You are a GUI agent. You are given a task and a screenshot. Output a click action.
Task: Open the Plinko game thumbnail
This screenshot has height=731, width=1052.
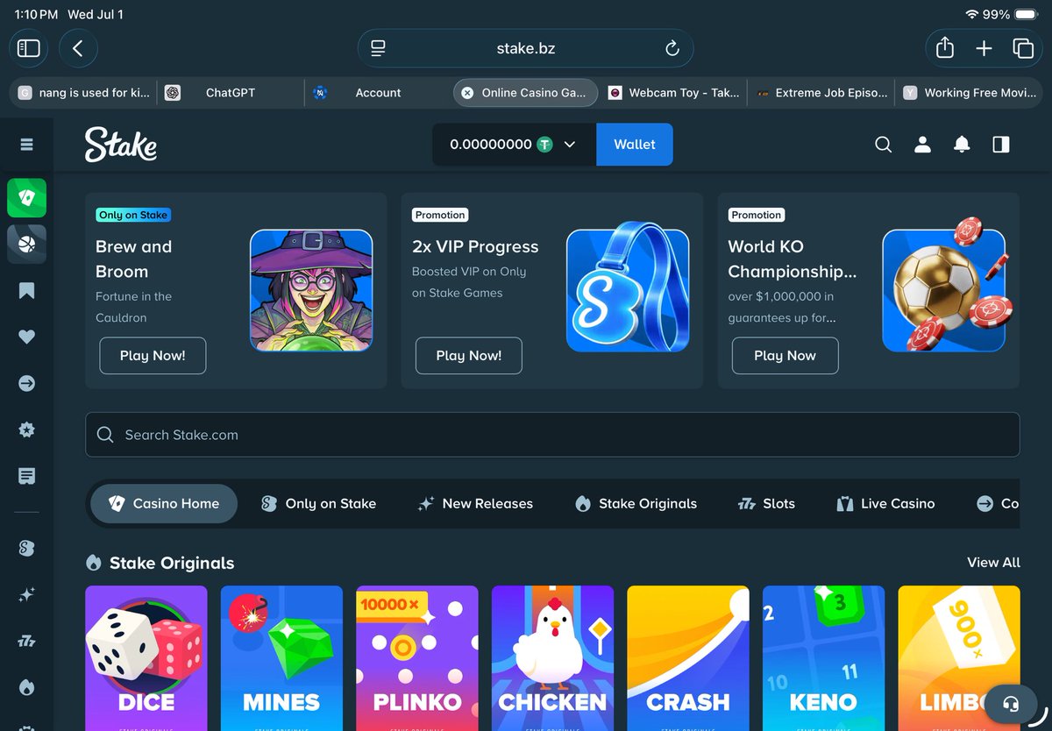(x=417, y=658)
